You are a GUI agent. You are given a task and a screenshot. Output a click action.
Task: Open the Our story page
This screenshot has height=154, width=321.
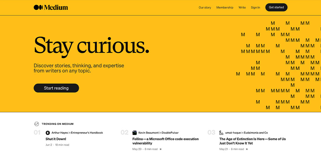pos(205,8)
